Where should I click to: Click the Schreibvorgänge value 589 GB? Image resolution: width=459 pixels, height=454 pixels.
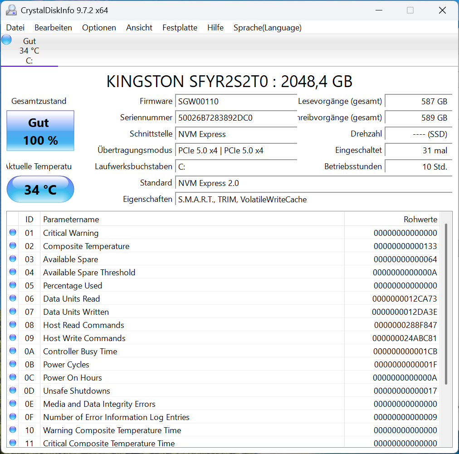pyautogui.click(x=418, y=117)
